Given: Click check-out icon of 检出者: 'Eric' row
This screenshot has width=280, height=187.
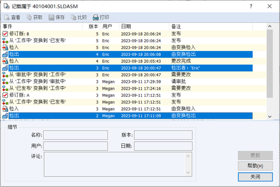Looking at the screenshot, I should point(5,68).
